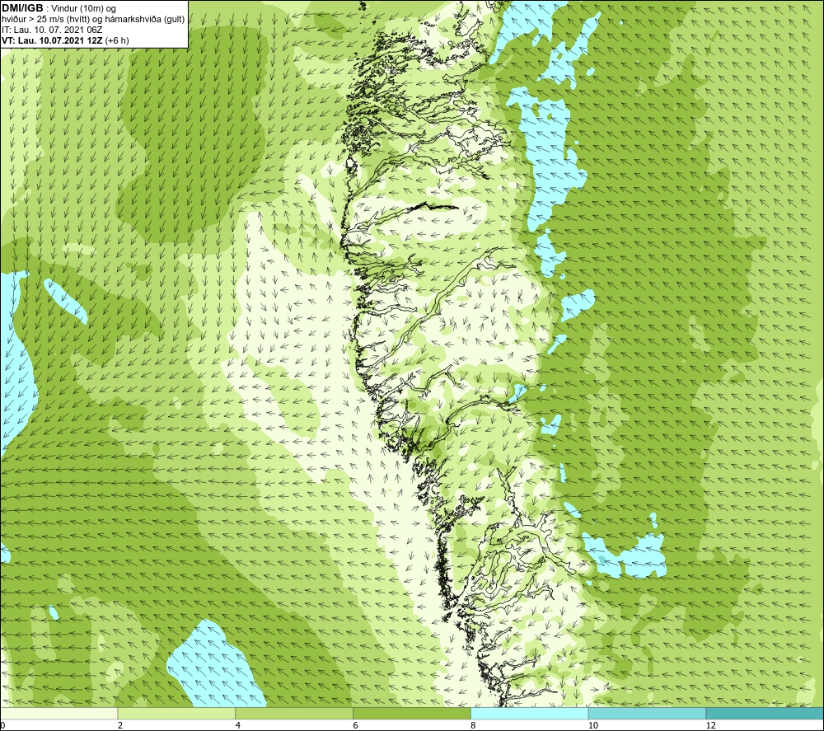Viewport: 824px width, 731px height.
Task: Click the 'hviður > 25 m/s (hvítt)' legend line
Action: click(93, 19)
